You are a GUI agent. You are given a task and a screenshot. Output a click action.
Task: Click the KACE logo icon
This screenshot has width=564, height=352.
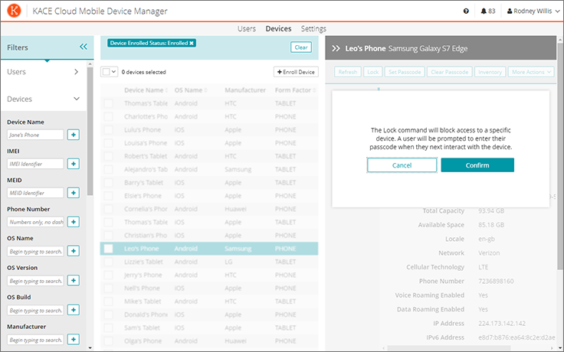pyautogui.click(x=14, y=11)
